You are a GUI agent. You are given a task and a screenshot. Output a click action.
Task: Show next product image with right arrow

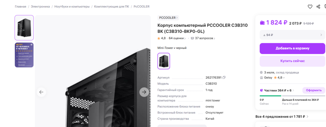click(144, 92)
